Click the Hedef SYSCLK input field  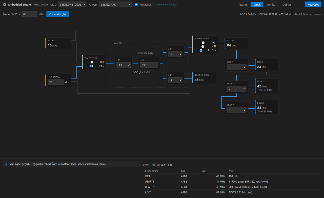point(30,14)
